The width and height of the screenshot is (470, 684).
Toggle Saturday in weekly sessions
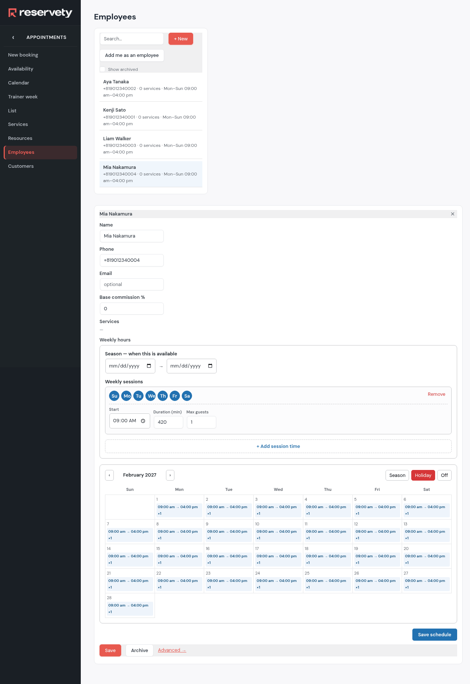pos(187,396)
